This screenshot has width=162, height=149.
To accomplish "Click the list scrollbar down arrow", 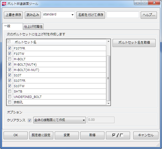I will 109,103.
